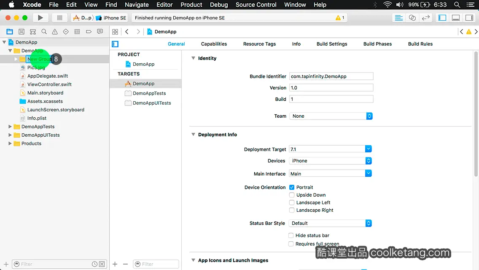Screen dimensions: 479x270
Task: Go forward in editor history
Action: pyautogui.click(x=138, y=32)
